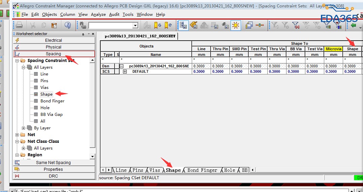Click the last filter icon with colored table
The image size is (363, 192).
(x=338, y=25)
